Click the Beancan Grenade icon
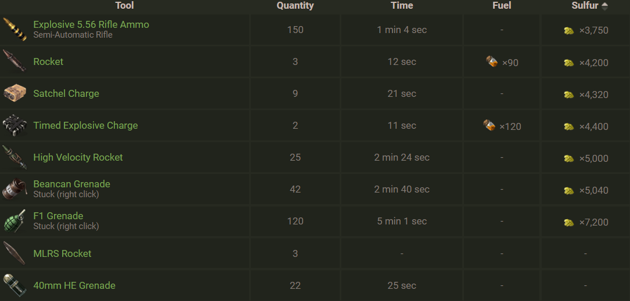Screen dimensions: 630x301 14,189
